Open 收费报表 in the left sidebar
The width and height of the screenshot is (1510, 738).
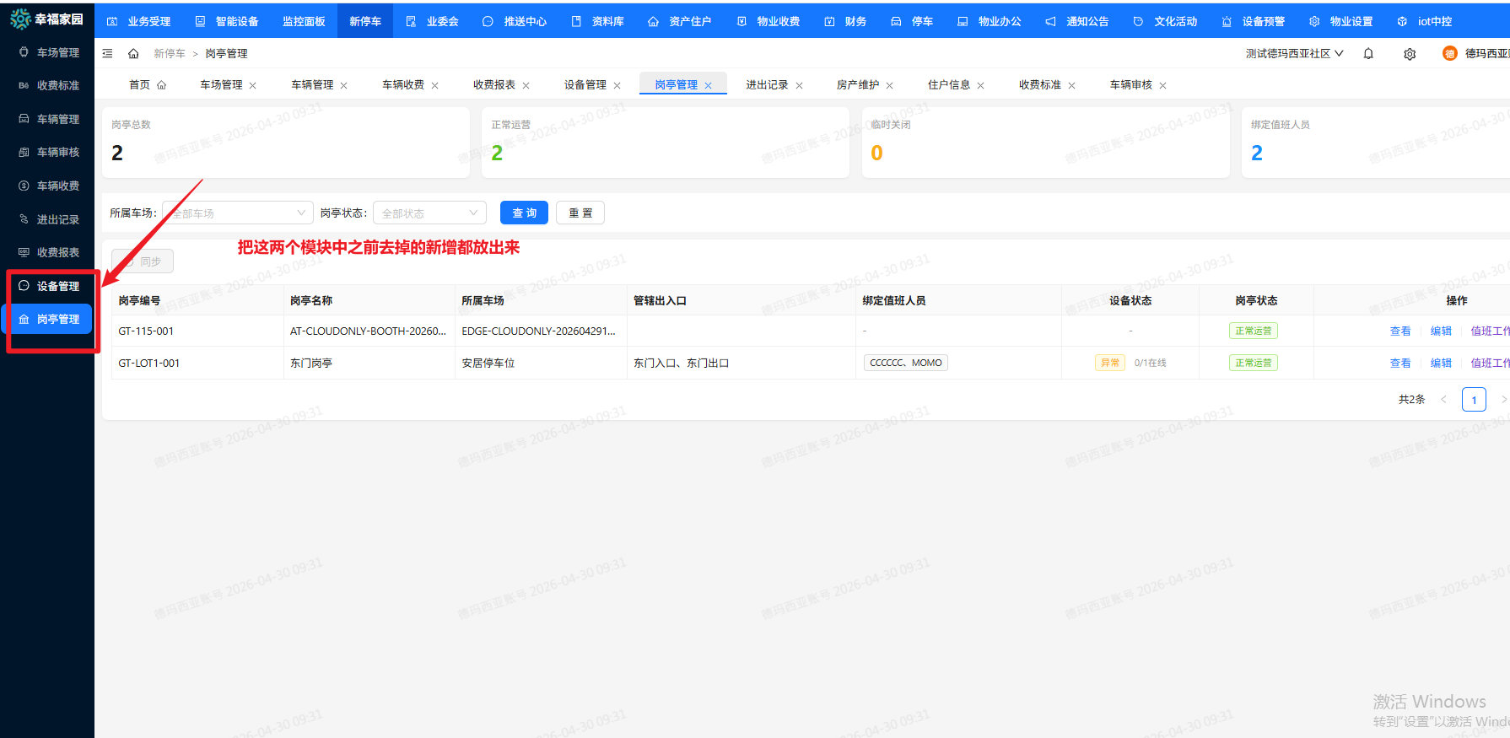[49, 252]
